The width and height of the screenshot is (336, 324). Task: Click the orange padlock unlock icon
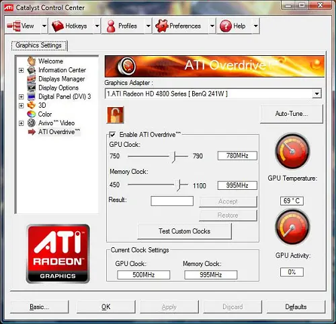pos(116,115)
